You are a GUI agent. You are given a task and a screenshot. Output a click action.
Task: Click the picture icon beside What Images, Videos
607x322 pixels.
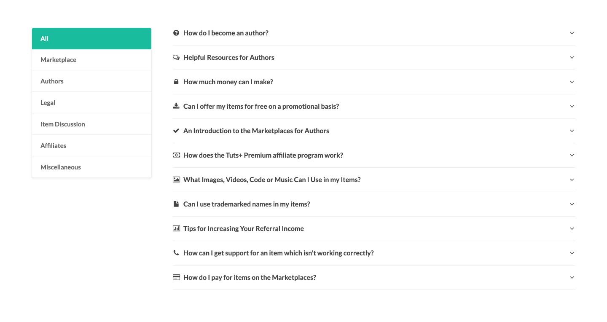176,180
